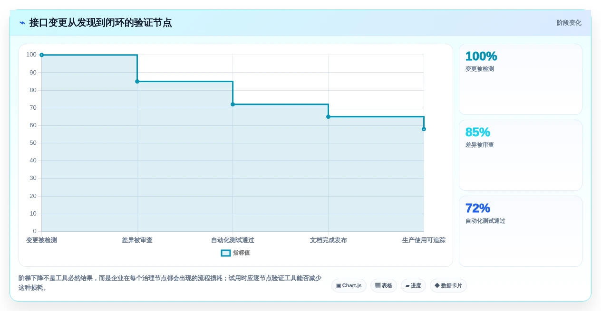The image size is (601, 311).
Task: Click the x-axis label 生产使用可追踪
Action: click(x=424, y=240)
